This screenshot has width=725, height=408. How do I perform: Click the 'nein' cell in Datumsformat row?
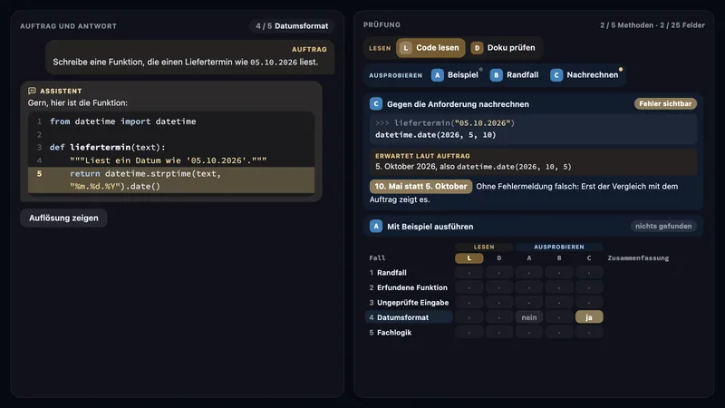pyautogui.click(x=529, y=317)
